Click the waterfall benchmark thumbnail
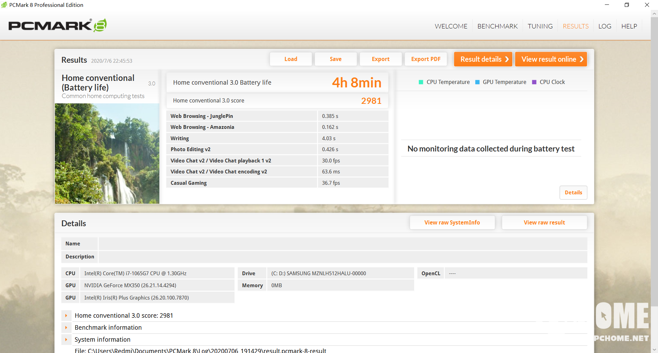 [107, 154]
